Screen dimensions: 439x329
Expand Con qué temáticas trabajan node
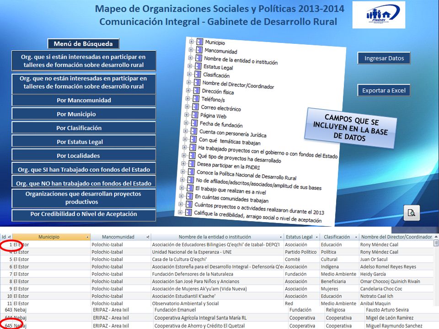[185, 139]
